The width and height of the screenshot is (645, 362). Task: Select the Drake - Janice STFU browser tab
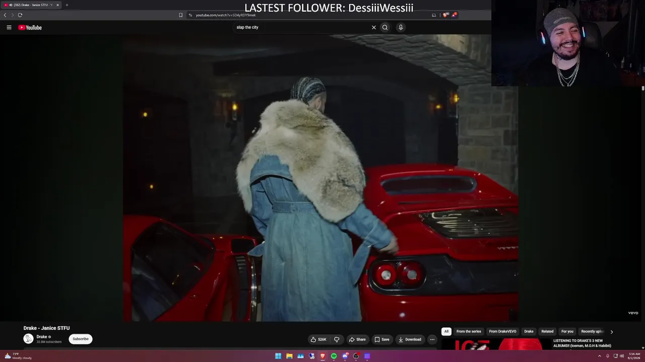pyautogui.click(x=31, y=5)
